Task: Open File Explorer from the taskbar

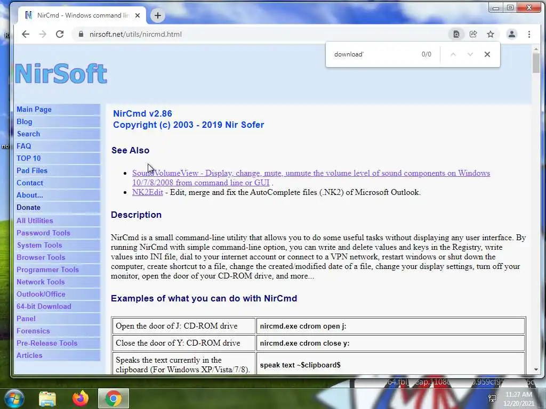Action: point(47,398)
